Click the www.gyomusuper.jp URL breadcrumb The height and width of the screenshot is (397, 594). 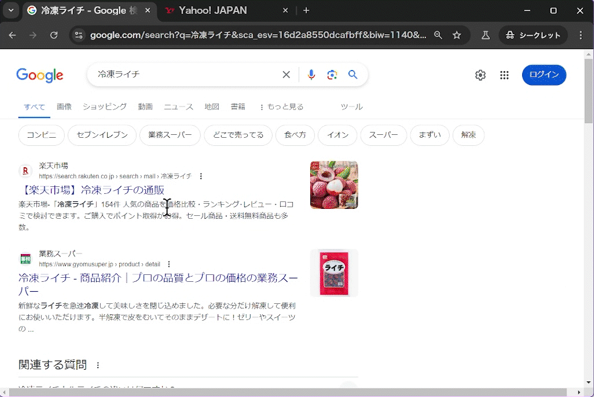pos(99,264)
